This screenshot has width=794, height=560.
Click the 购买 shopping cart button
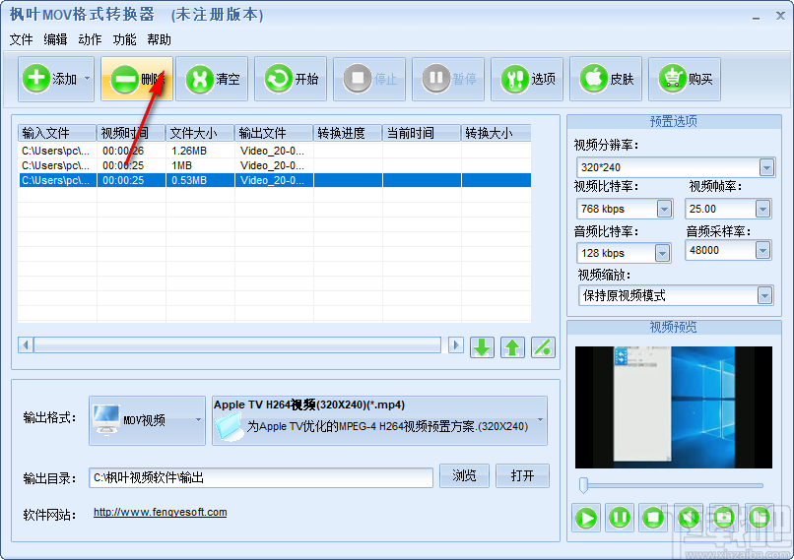tap(685, 79)
